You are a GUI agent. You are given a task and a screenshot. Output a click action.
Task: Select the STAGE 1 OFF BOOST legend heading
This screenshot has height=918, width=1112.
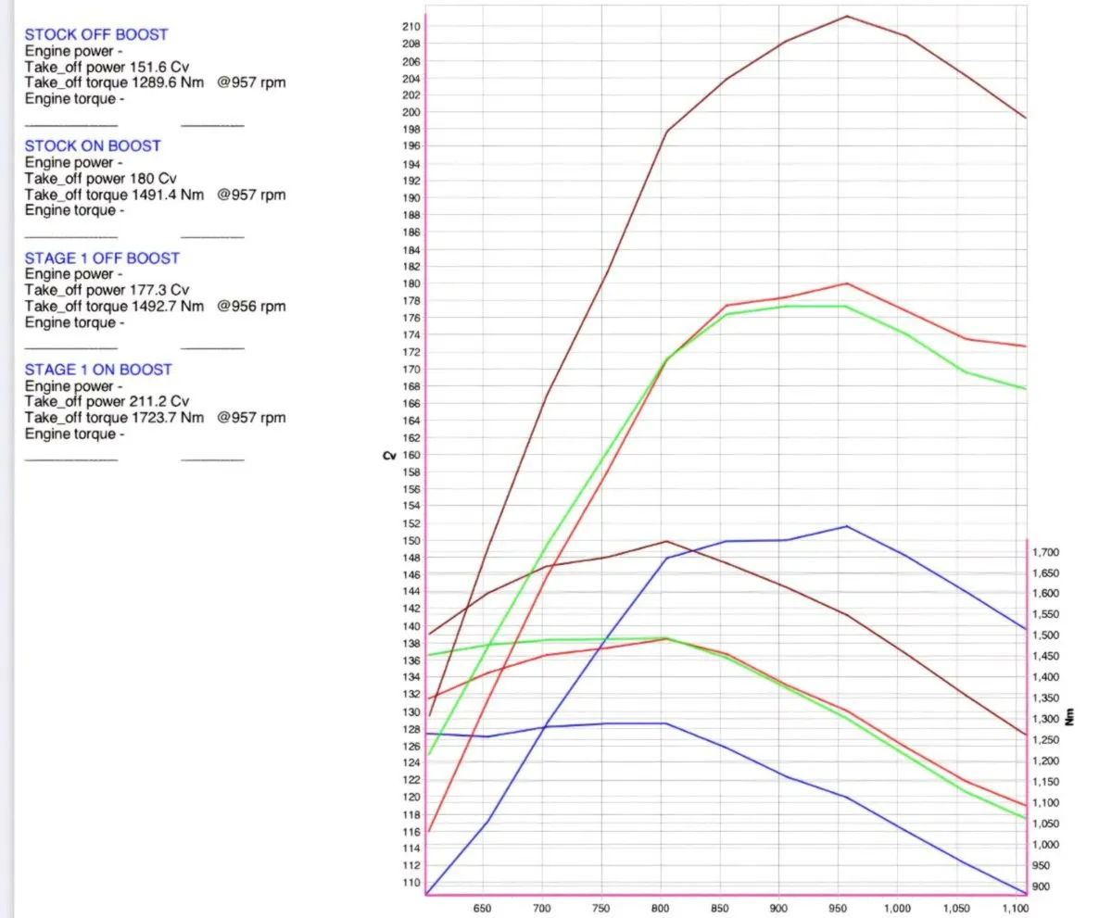102,258
